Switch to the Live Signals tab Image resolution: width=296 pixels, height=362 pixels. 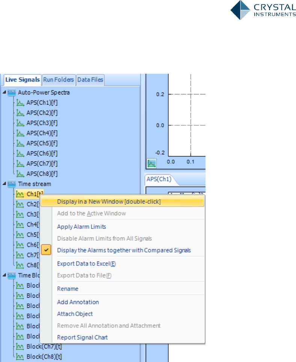click(x=23, y=80)
